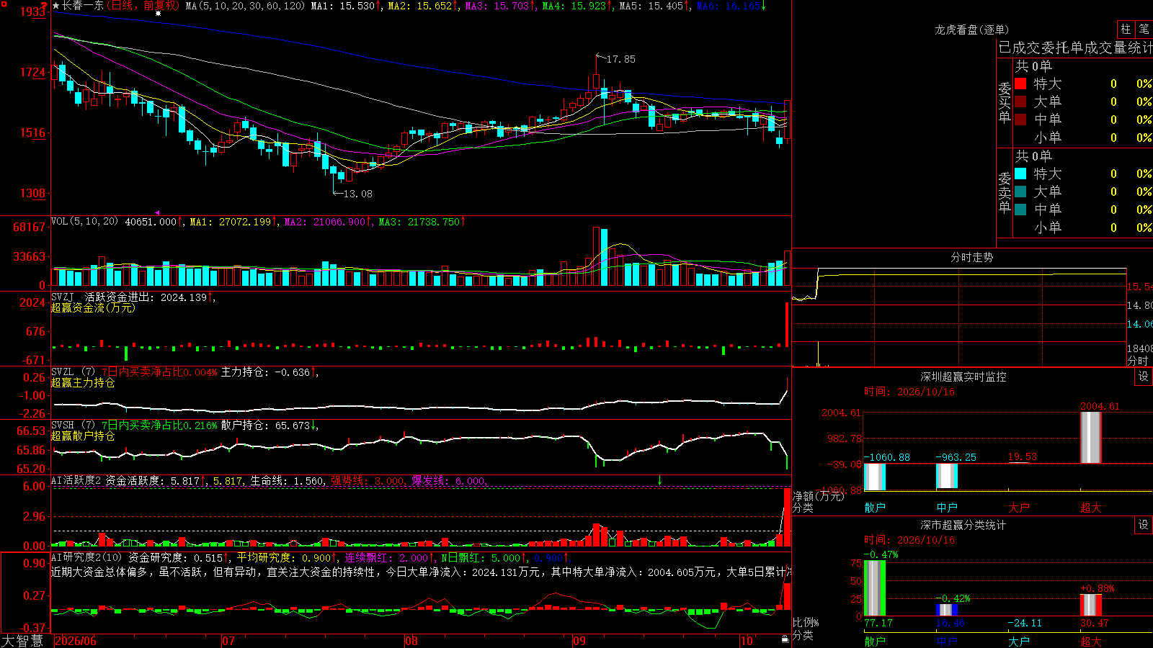Click the 委买单 section label
Screen dimensions: 1153x648
1005,102
